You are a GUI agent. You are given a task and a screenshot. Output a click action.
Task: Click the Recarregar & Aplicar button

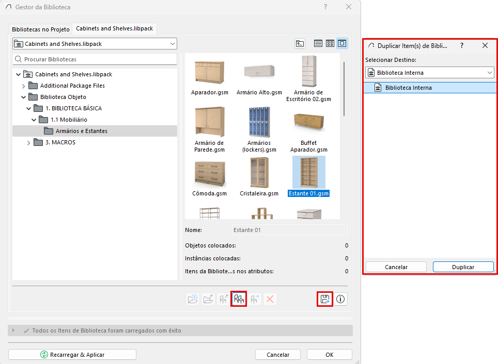point(72,355)
